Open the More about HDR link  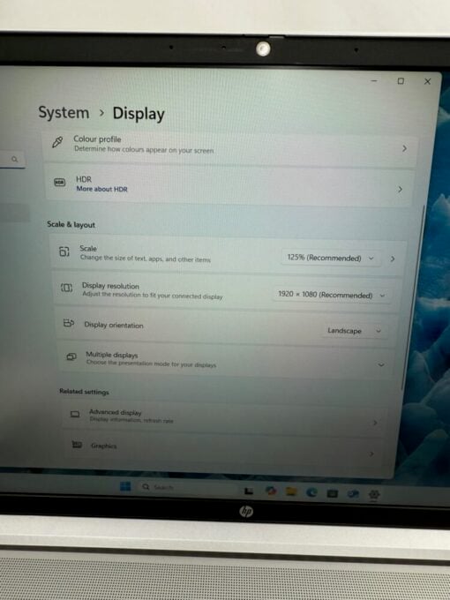(101, 189)
